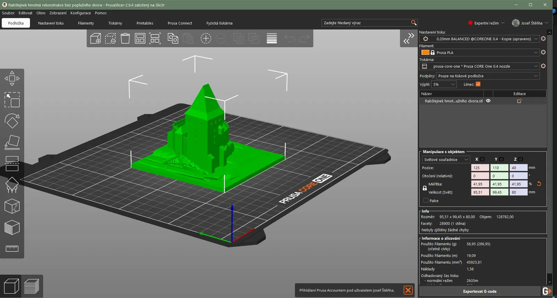Expand the Výplň infill percentage dropdown
The width and height of the screenshot is (557, 298).
[x=444, y=84]
